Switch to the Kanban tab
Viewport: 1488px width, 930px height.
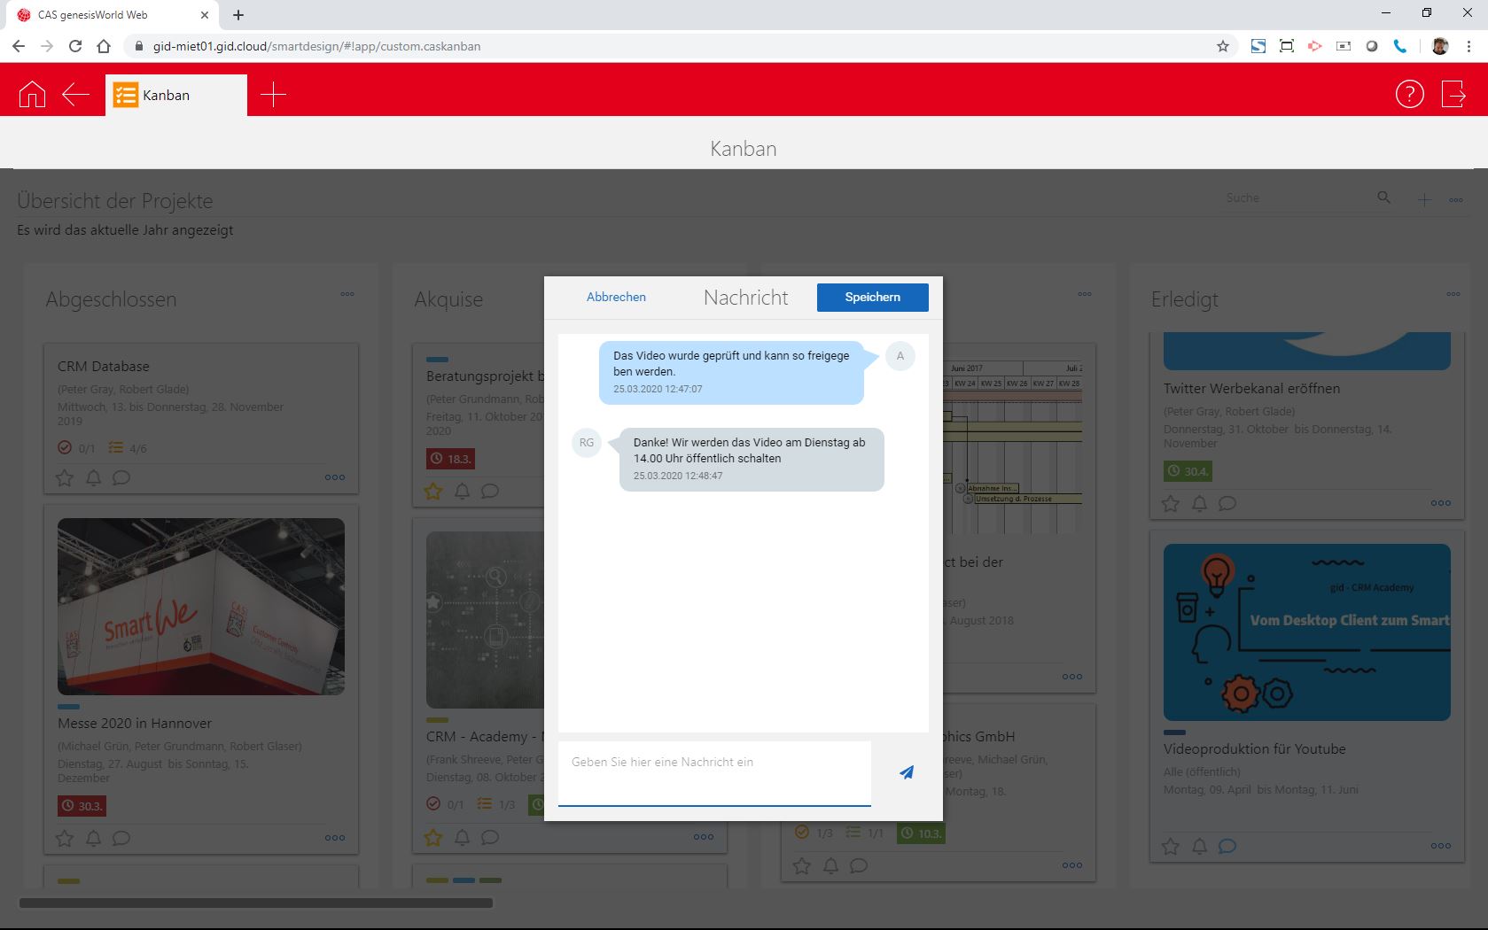[175, 95]
